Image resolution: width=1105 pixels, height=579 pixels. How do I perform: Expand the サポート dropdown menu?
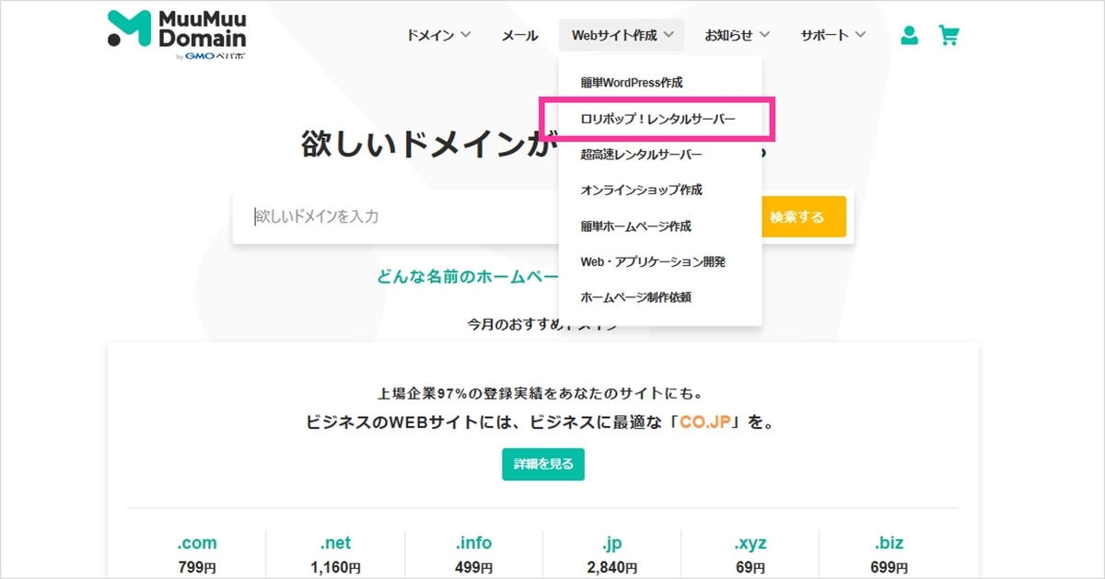[832, 35]
